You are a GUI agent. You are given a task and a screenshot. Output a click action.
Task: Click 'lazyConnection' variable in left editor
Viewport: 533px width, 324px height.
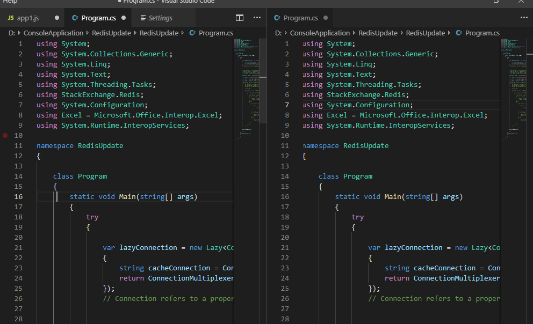pyautogui.click(x=148, y=247)
